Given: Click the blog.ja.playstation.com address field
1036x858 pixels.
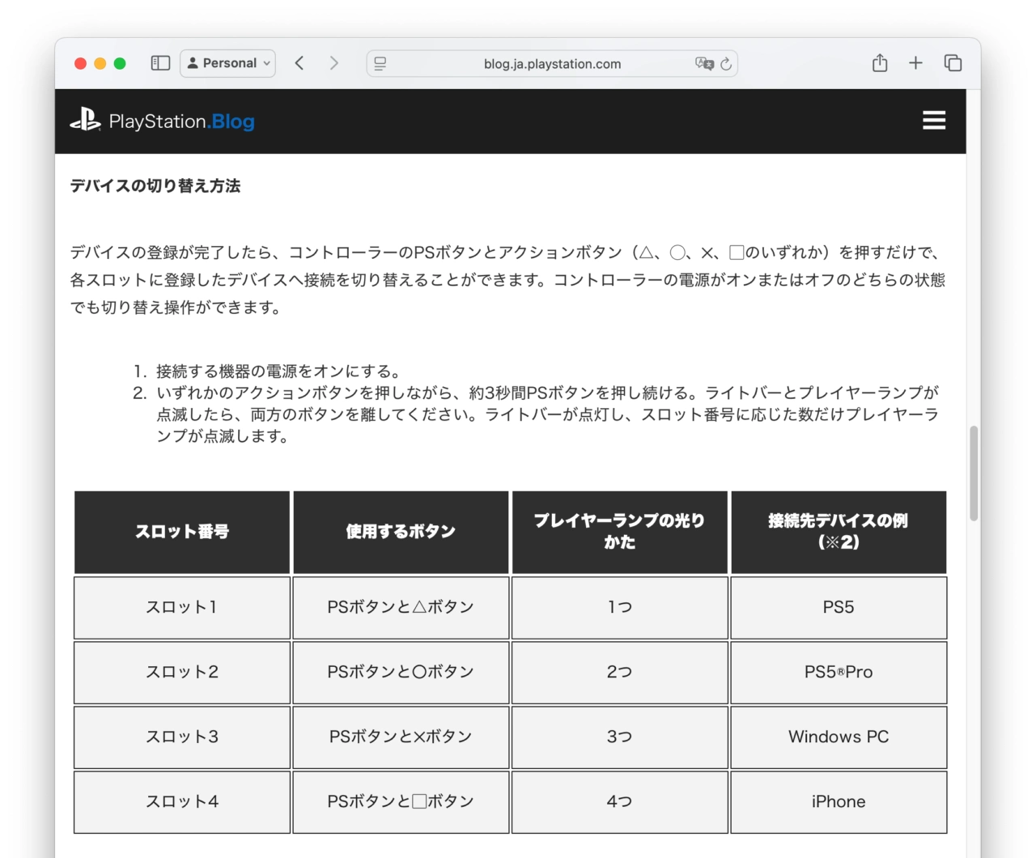Looking at the screenshot, I should 552,64.
